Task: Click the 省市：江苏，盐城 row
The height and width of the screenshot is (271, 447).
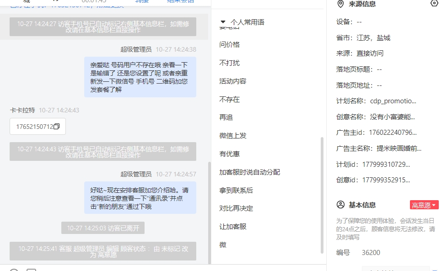Action: (363, 38)
